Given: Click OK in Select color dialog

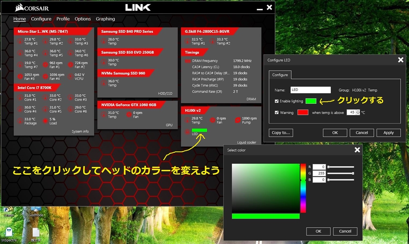Looking at the screenshot, I should click(318, 231).
